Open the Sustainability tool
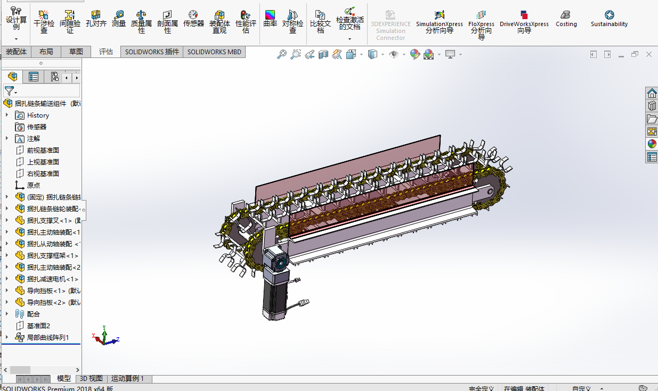 (609, 19)
